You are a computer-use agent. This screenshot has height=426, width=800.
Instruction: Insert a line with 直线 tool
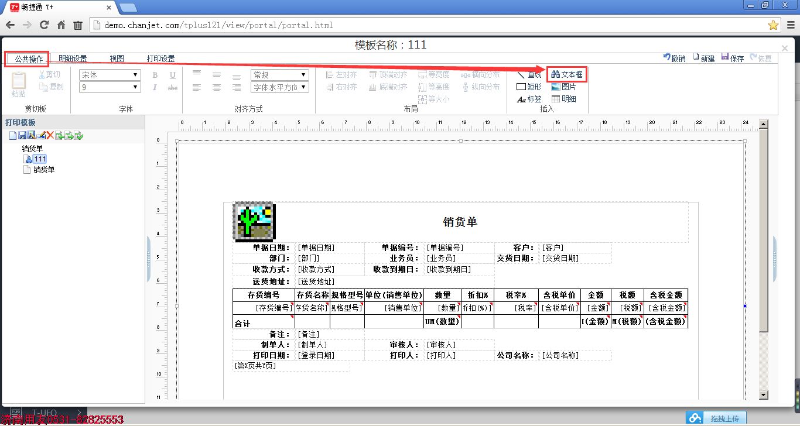[529, 75]
